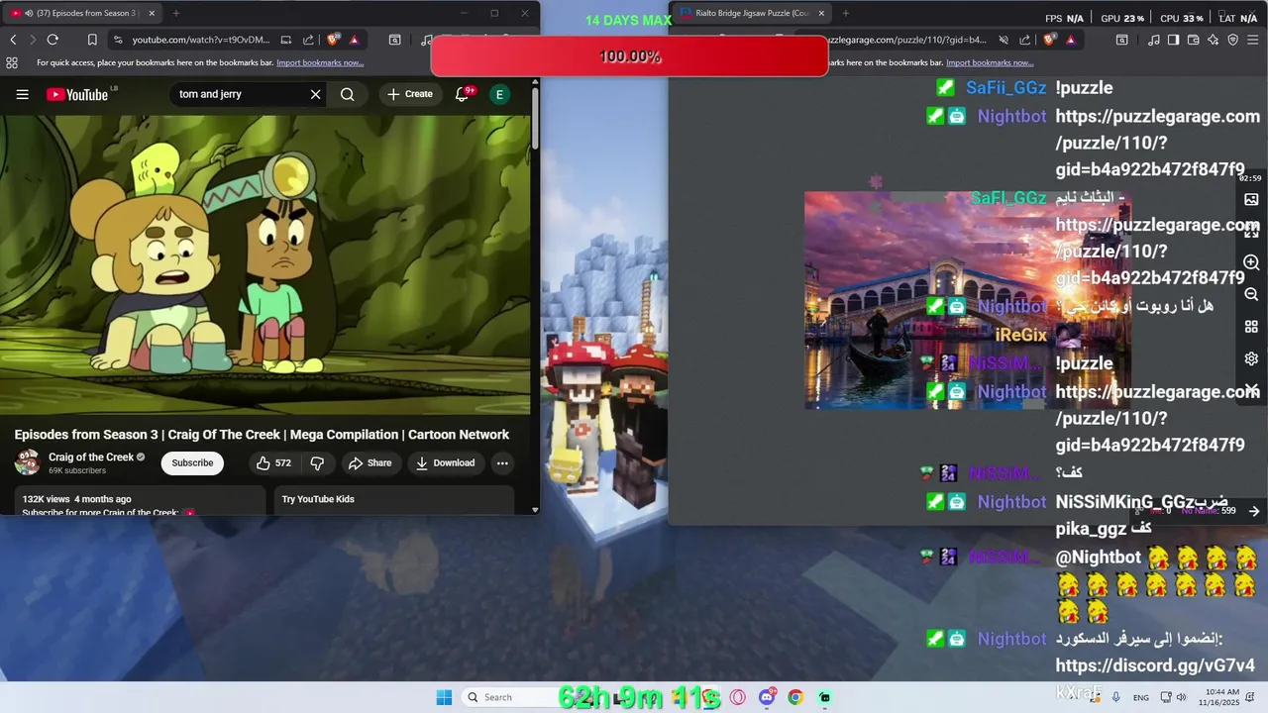The width and height of the screenshot is (1268, 713).
Task: Click Share button under the video
Action: 370,462
